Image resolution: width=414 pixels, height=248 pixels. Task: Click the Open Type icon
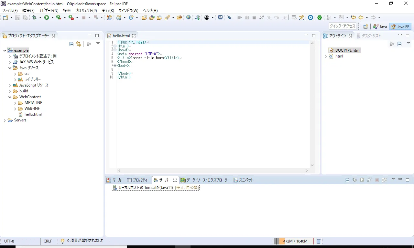[152, 17]
